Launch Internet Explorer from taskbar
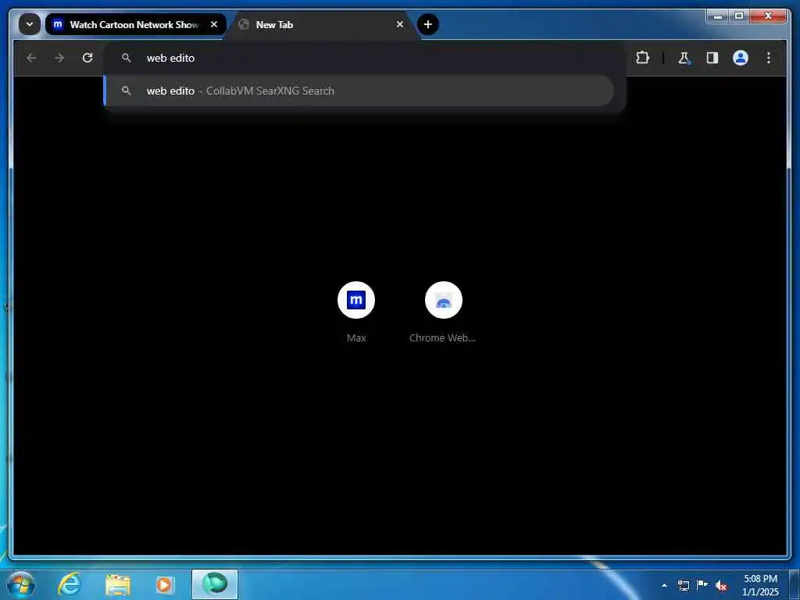800x600 pixels. [70, 584]
